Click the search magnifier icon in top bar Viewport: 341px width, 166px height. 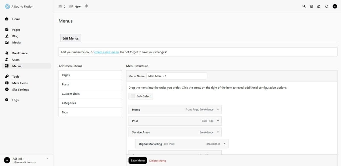(304, 6)
